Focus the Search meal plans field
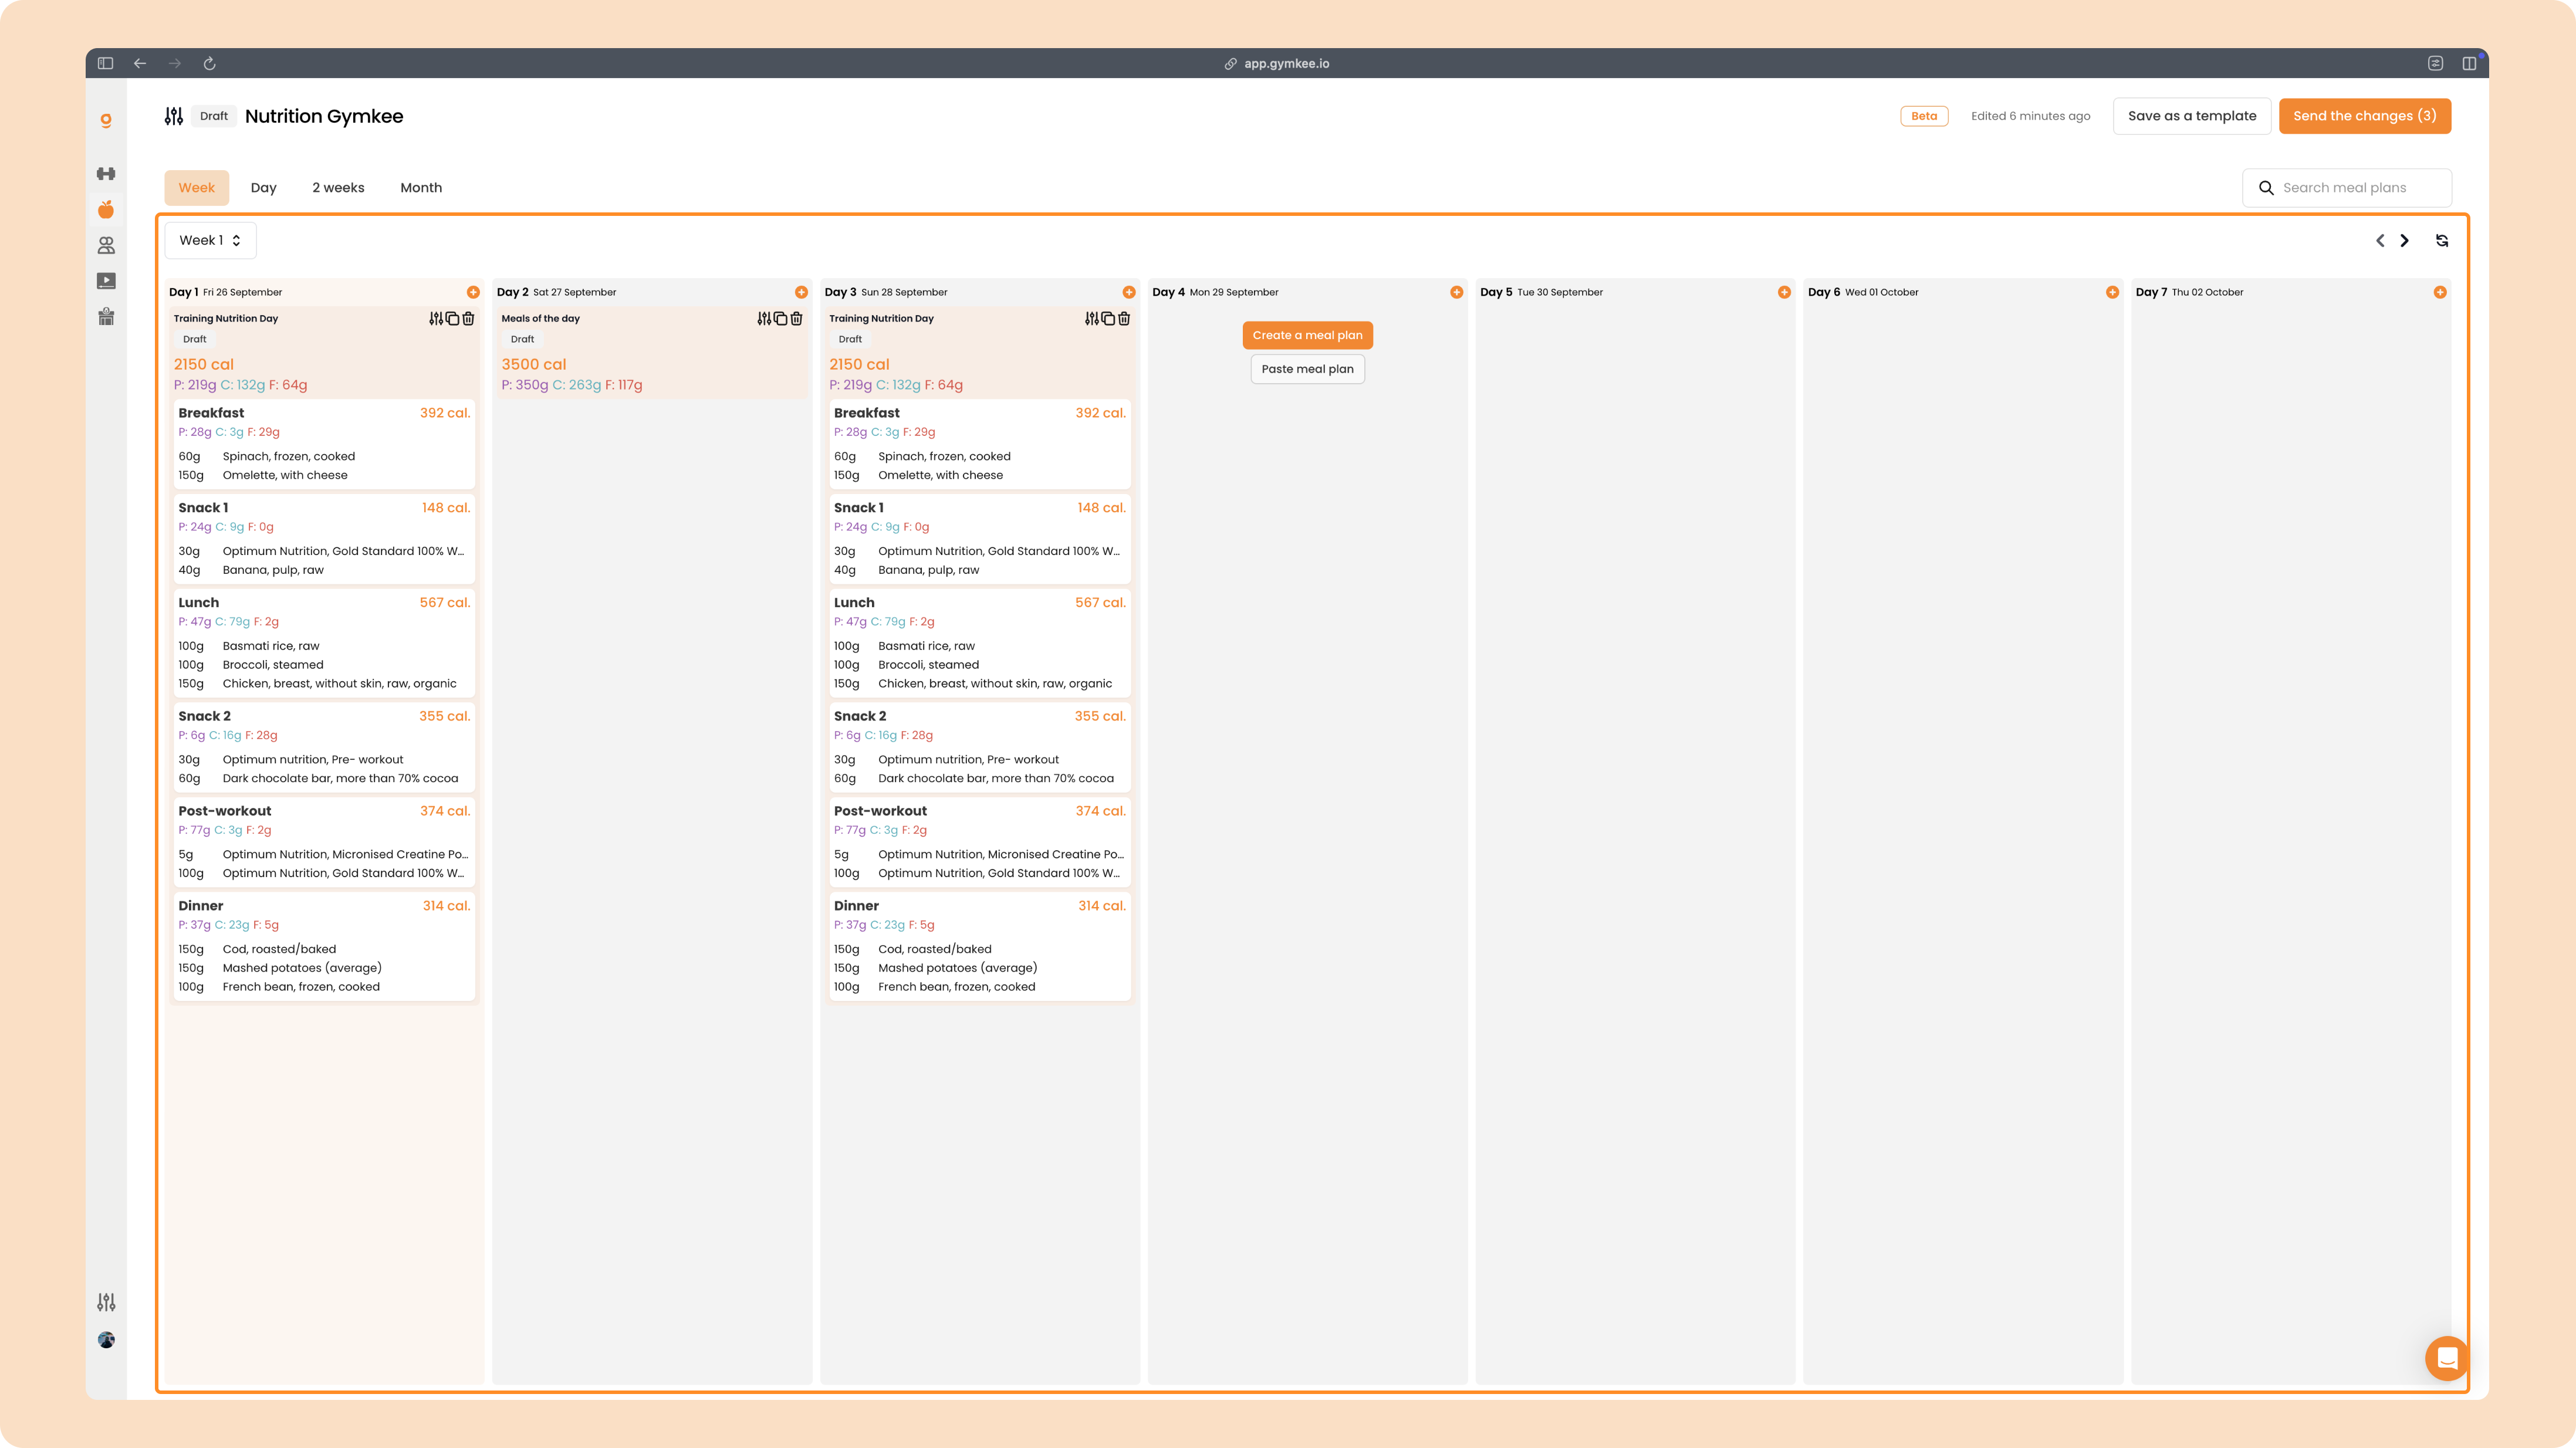 (x=2347, y=187)
